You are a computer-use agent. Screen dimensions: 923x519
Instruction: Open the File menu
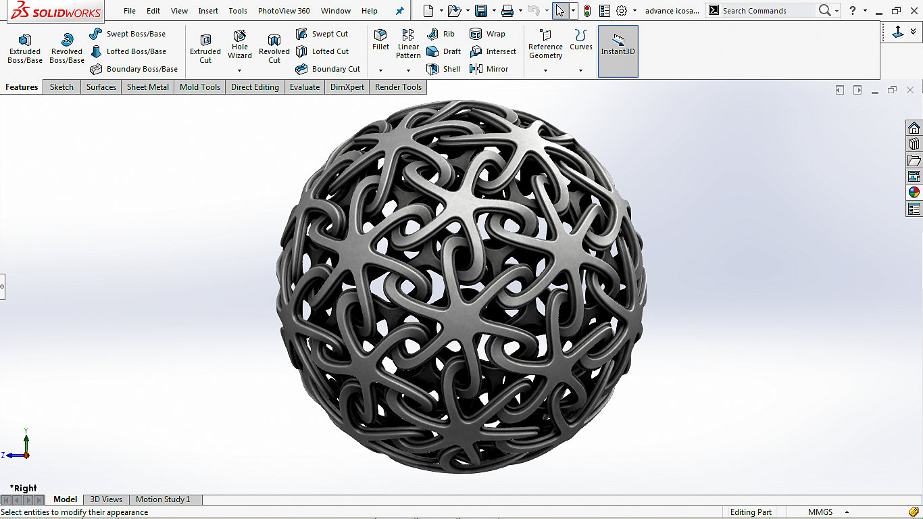click(130, 11)
